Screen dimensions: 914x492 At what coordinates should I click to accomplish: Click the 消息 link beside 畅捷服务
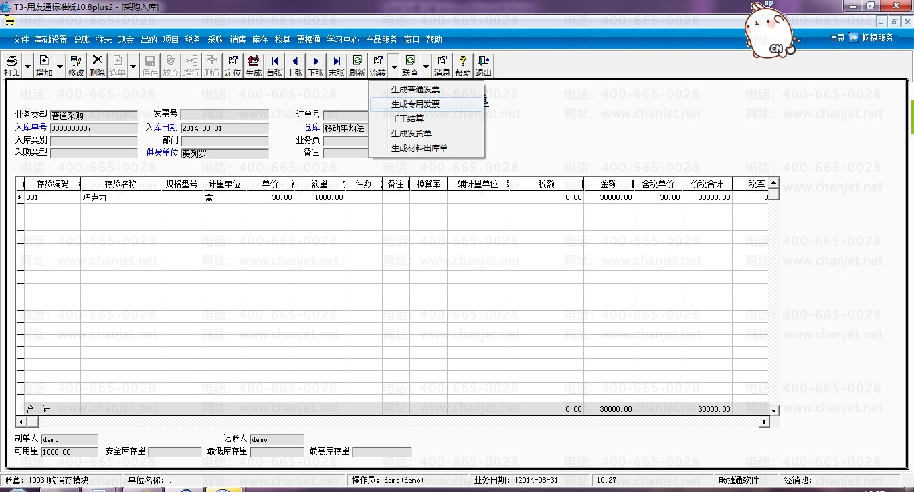pyautogui.click(x=837, y=38)
